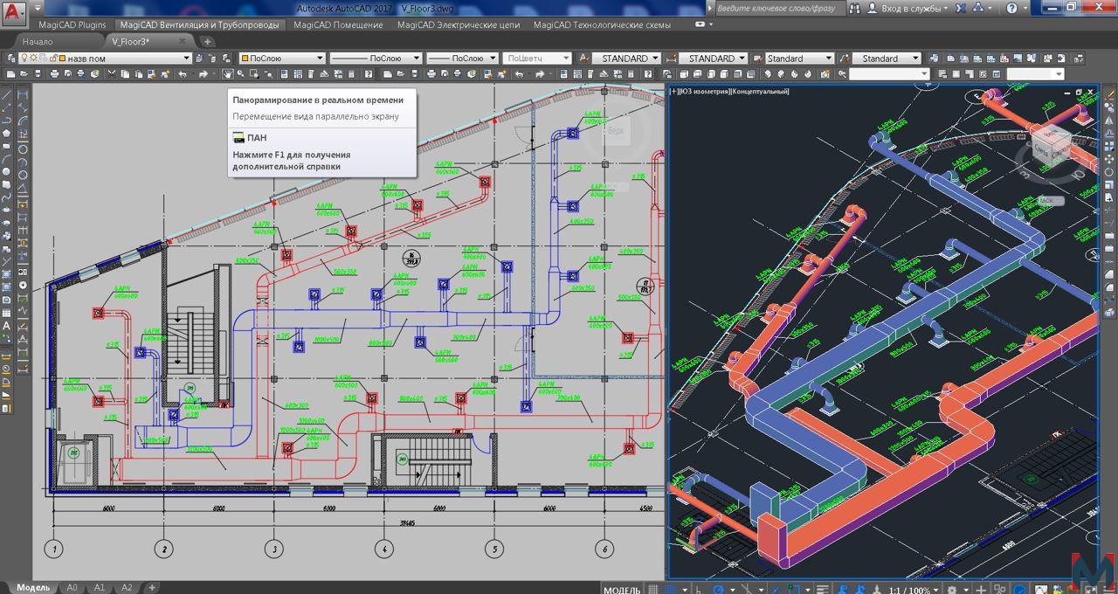Click the Text Style icon

pyautogui.click(x=584, y=59)
